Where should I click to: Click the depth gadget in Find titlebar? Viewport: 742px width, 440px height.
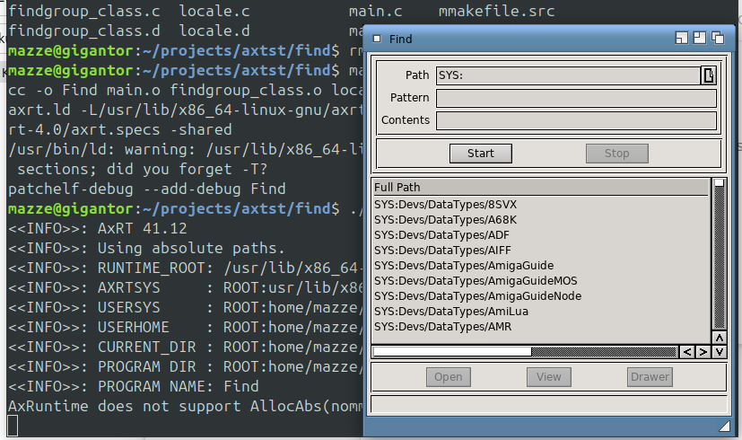(718, 39)
